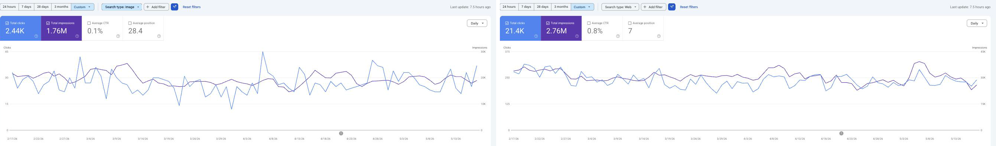This screenshot has width=996, height=146.
Task: Enable Average CTR checkbox showing 0.8%
Action: 589,23
